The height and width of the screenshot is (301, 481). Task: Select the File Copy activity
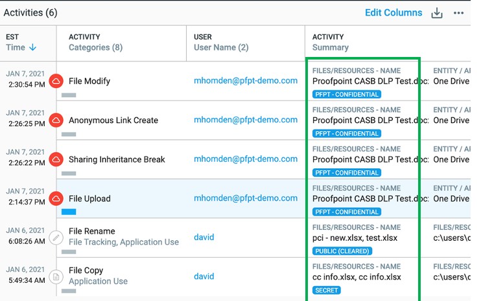(86, 271)
